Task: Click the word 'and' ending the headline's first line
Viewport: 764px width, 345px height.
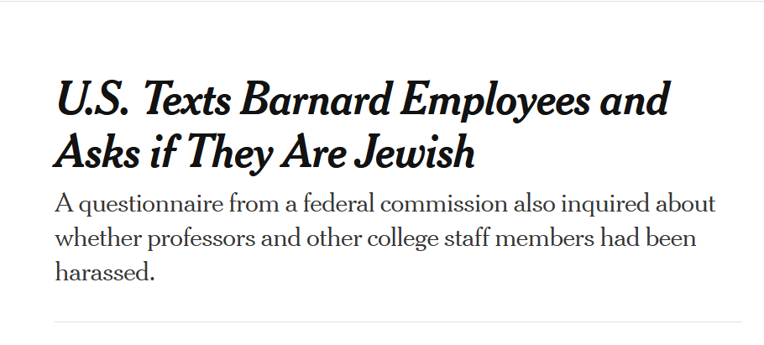Action: click(635, 99)
